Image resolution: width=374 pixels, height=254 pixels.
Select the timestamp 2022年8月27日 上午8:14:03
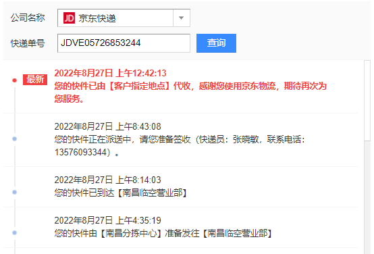(107, 180)
